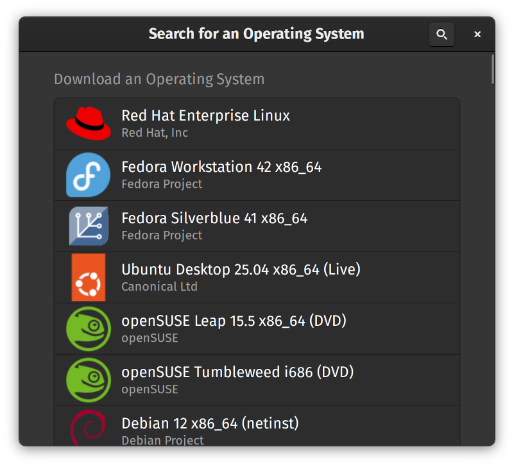Click the Download an Operating System heading

(158, 79)
